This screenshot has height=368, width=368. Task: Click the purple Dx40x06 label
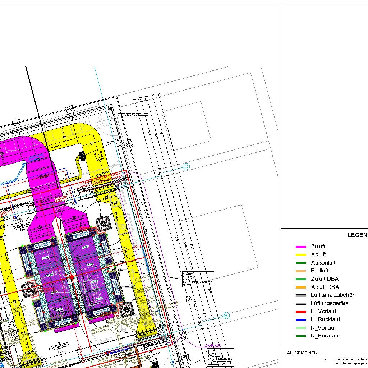click(213, 345)
